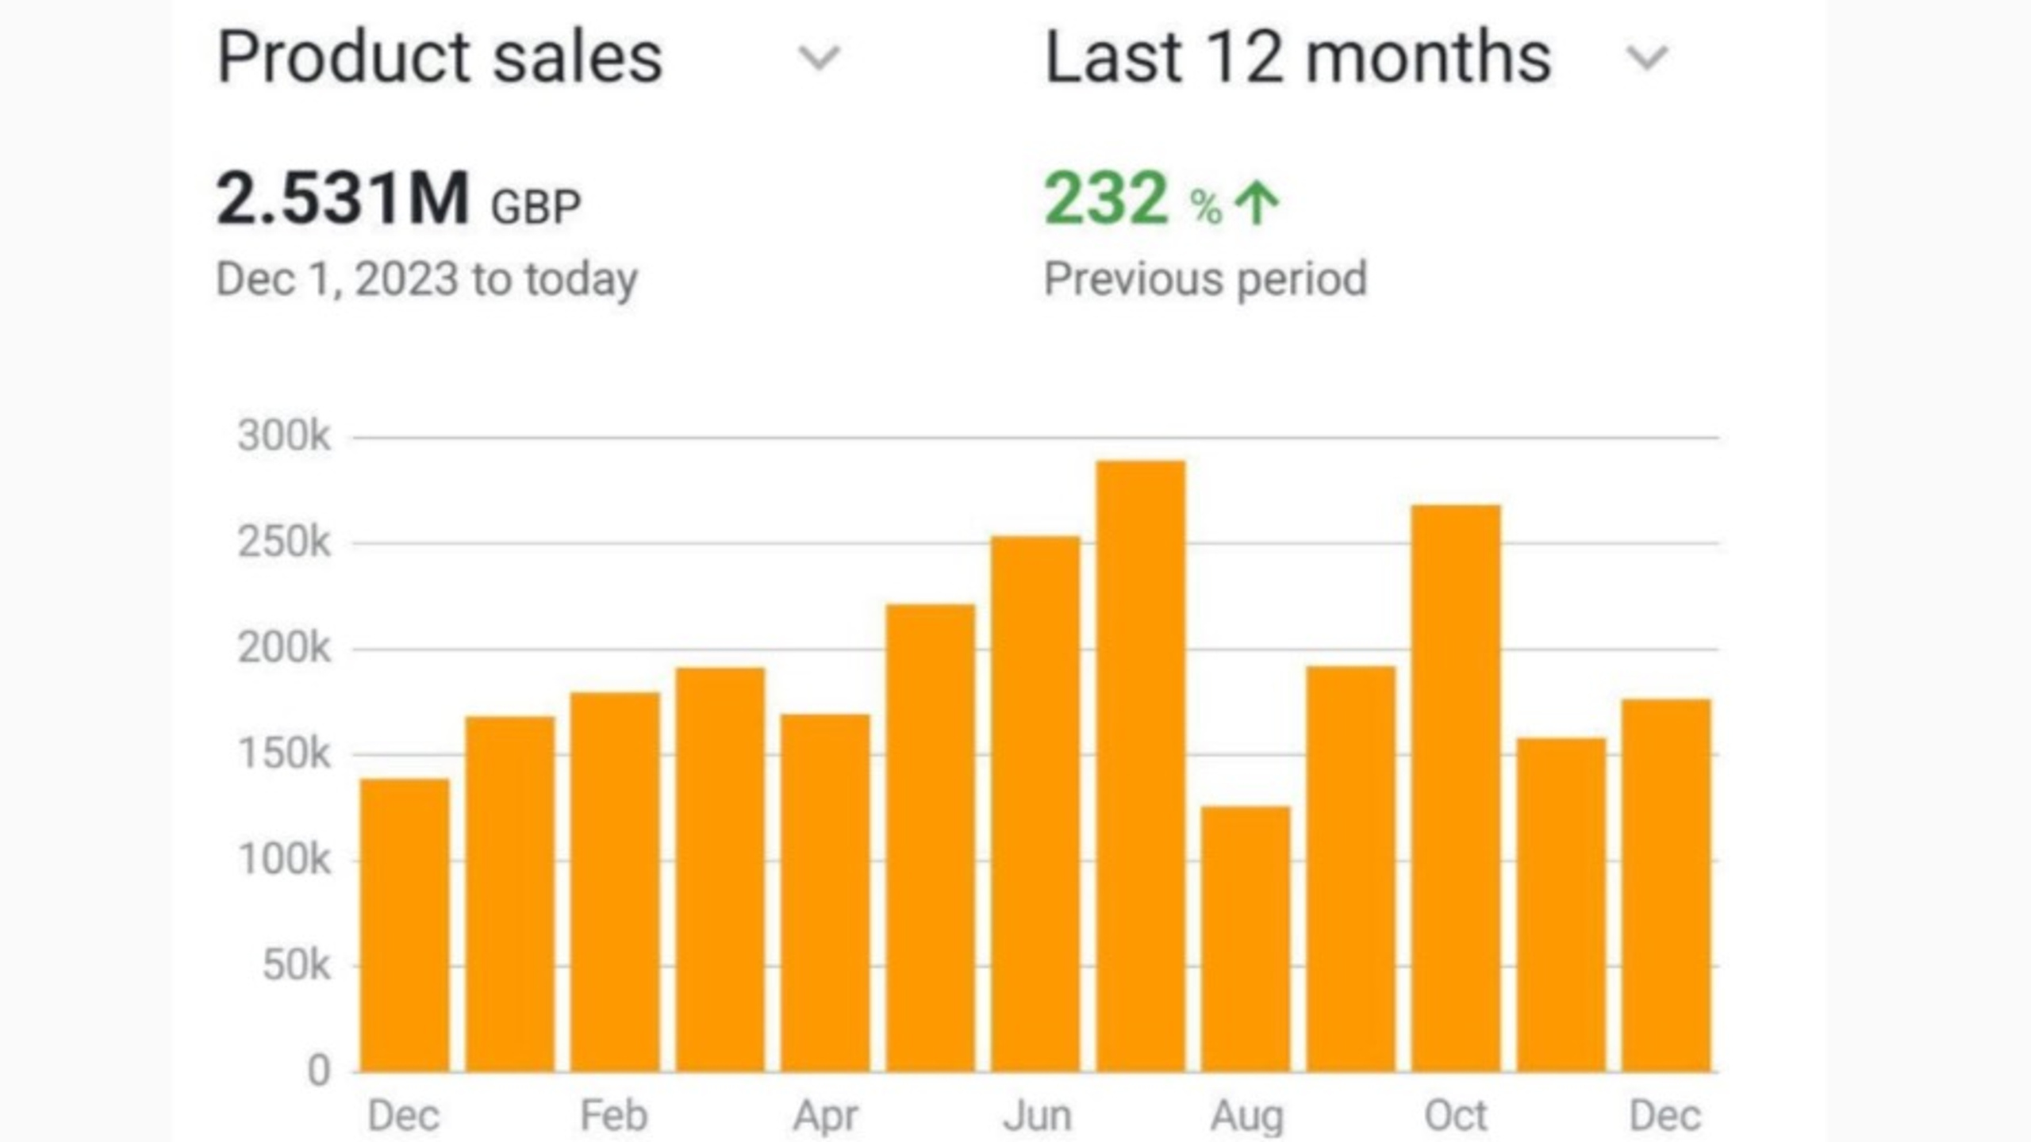Screen dimensions: 2031x1142
Task: Click the Last 12 months period label
Action: (x=1298, y=57)
